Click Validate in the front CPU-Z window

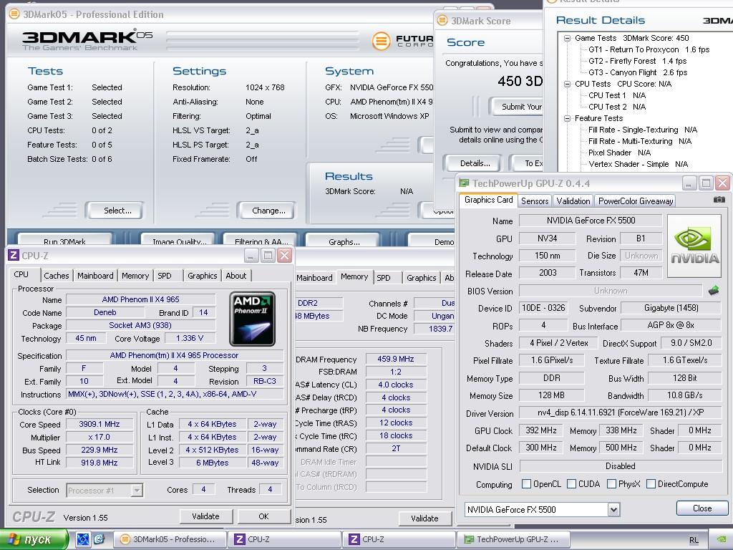[205, 516]
